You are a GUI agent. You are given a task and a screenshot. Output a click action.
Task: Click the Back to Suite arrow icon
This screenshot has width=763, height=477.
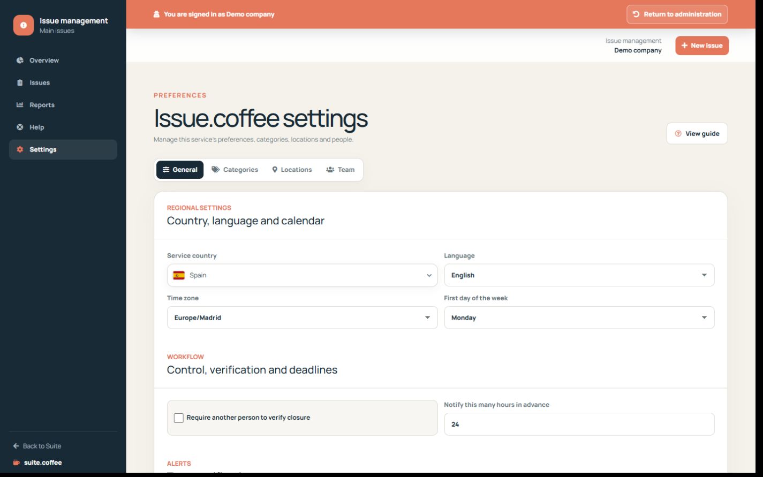(x=16, y=446)
